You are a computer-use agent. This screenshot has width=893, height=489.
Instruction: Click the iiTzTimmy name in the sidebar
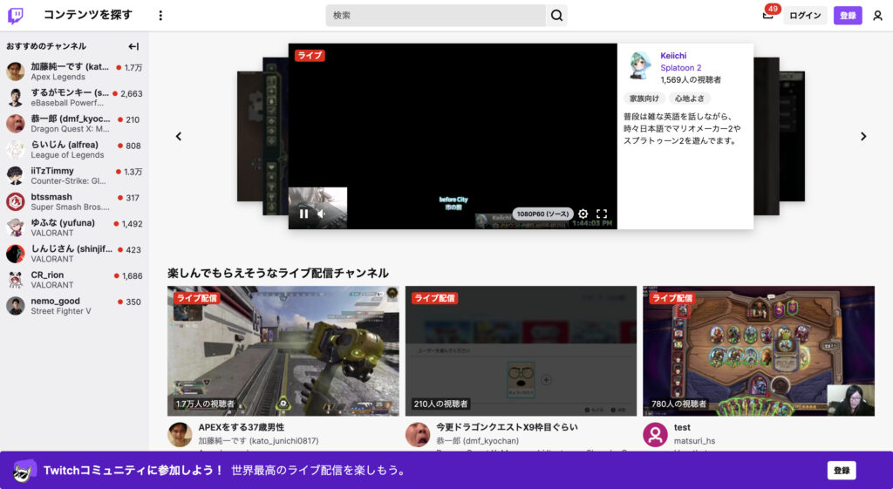tap(52, 171)
